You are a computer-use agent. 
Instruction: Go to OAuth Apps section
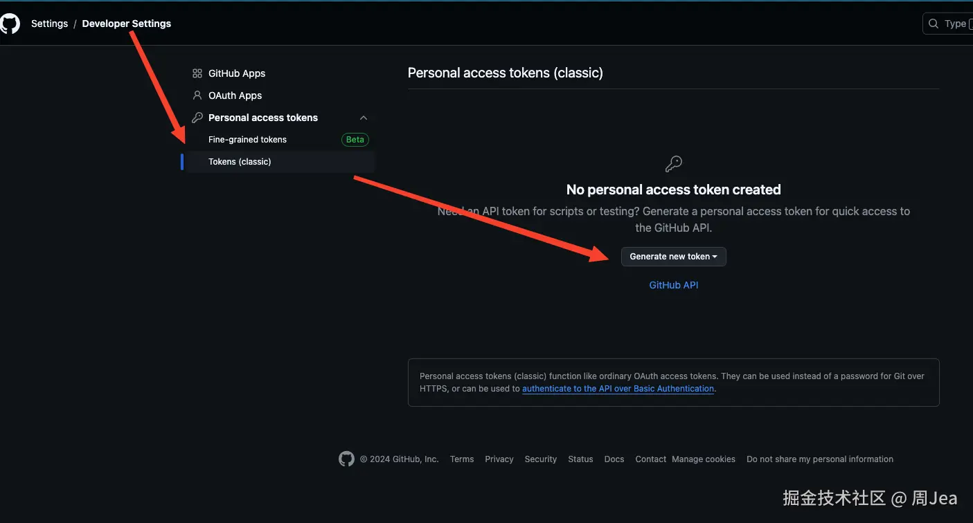pos(235,95)
